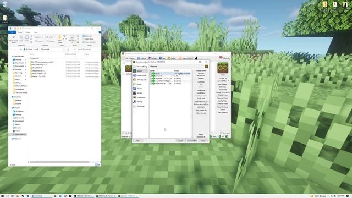Click the cat icon in MultiMC toolbar
The height and width of the screenshot is (198, 352).
pos(196,58)
